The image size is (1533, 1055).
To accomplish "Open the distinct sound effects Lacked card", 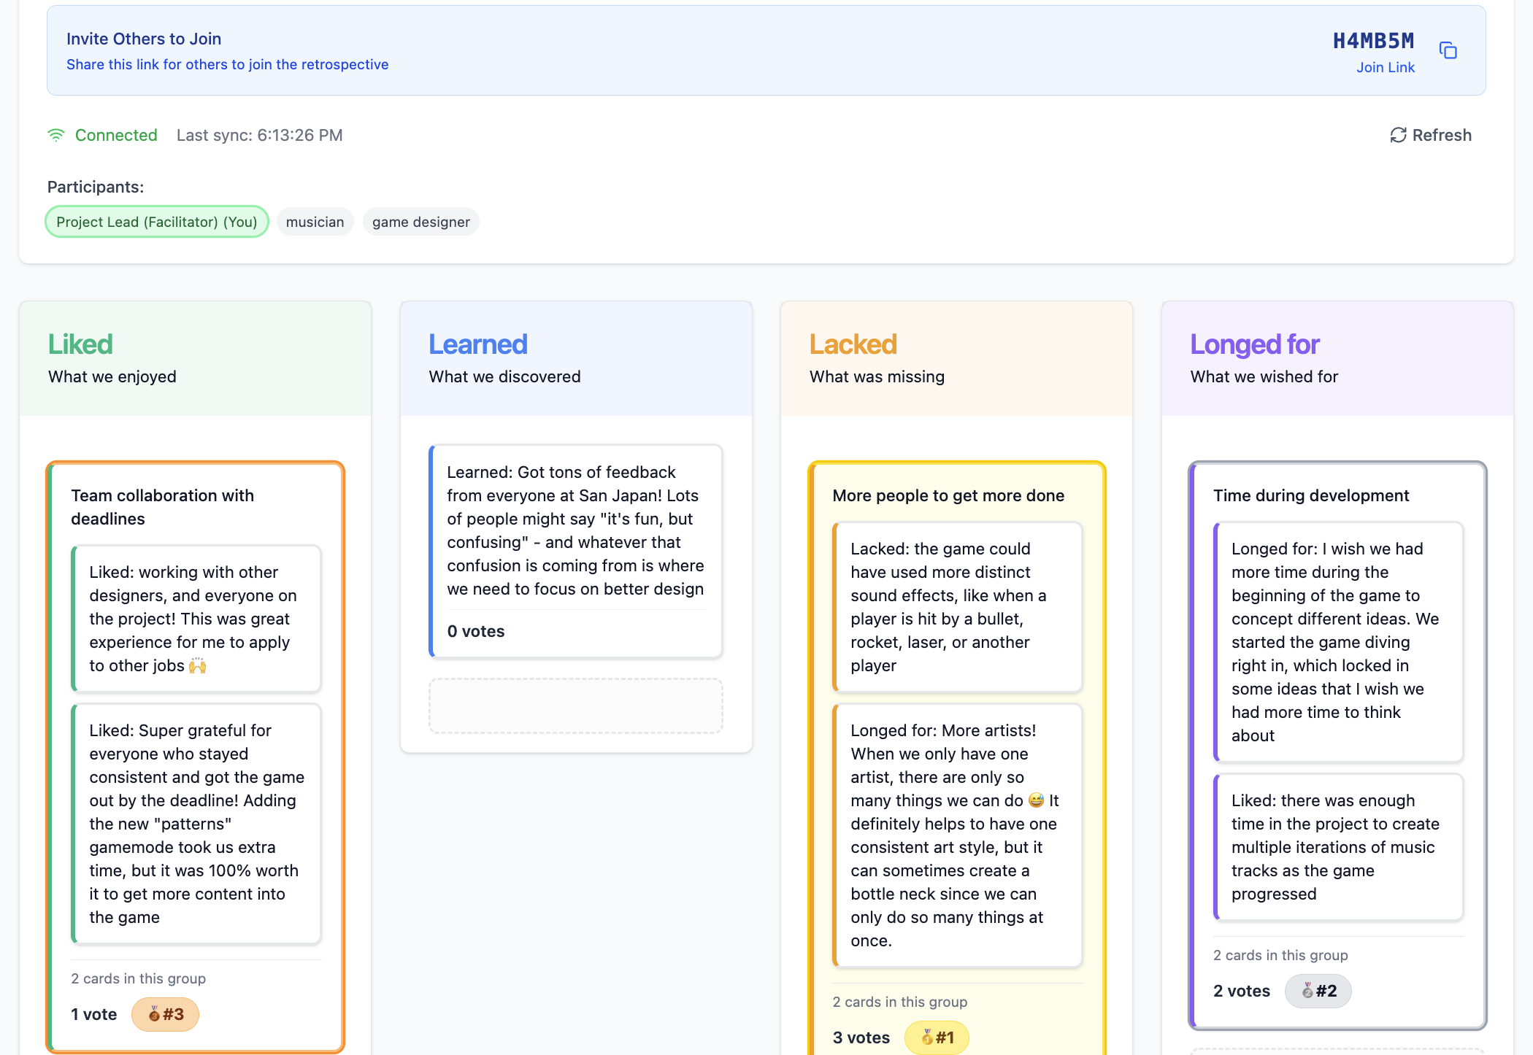I will 956,607.
